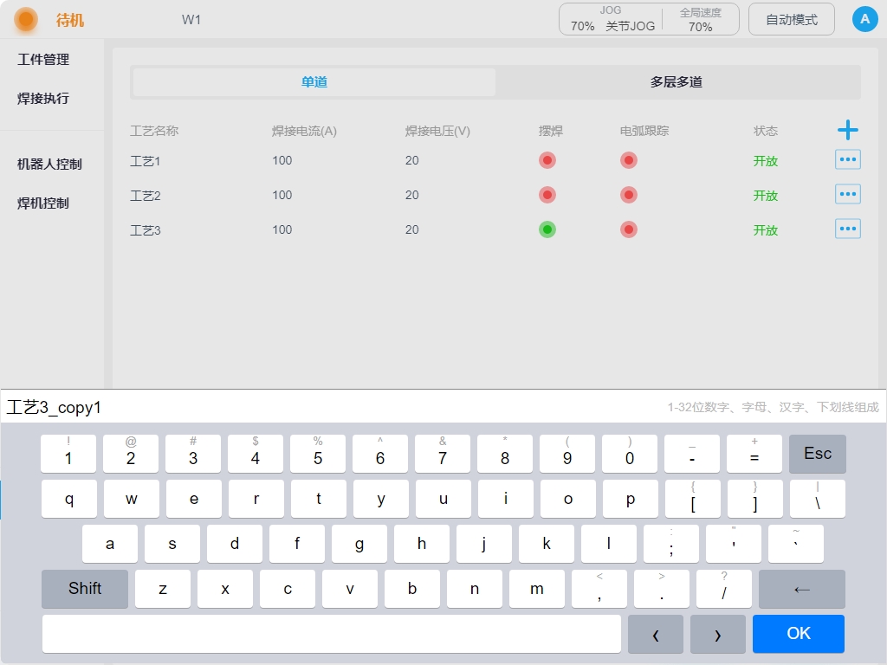Open the 全局速度 70% speed selector
Screen dimensions: 887x665
(700, 19)
